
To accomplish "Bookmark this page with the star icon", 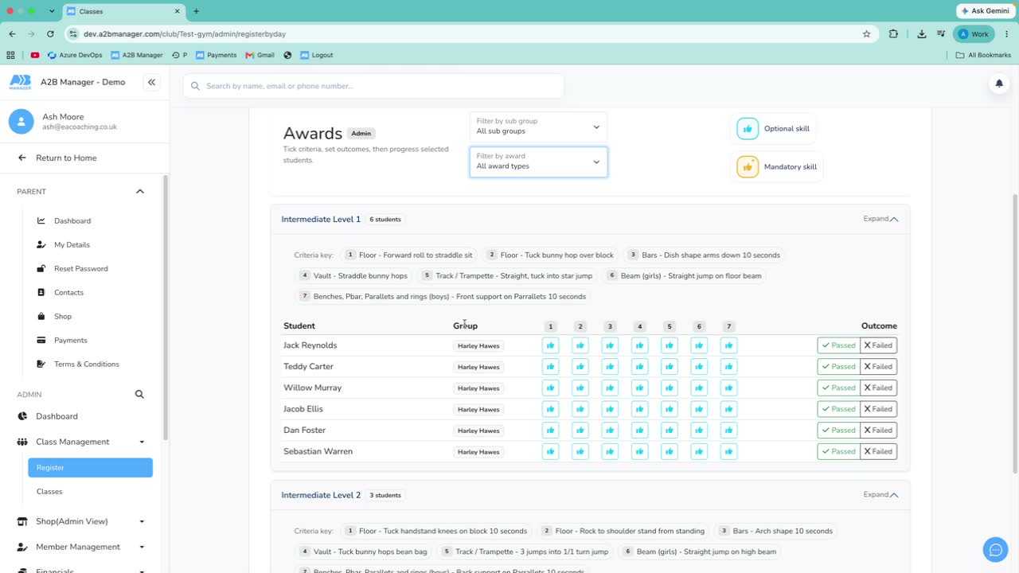I will (866, 34).
